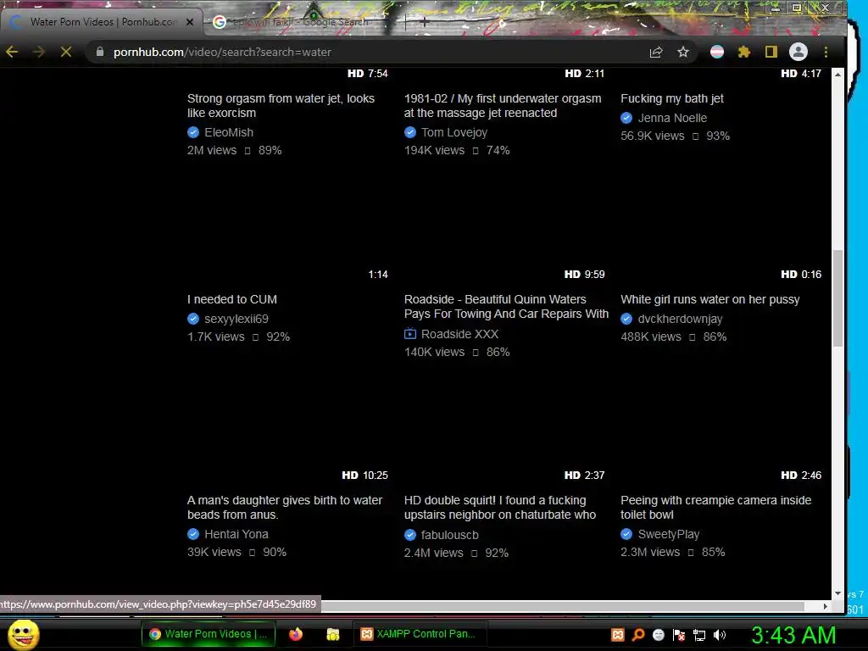Open the Roadside XXX channel link

459,334
